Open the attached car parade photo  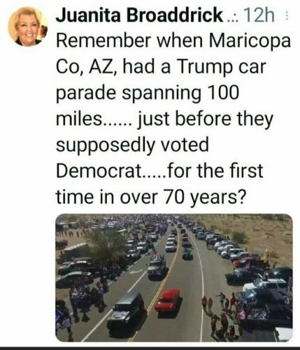click(x=174, y=278)
